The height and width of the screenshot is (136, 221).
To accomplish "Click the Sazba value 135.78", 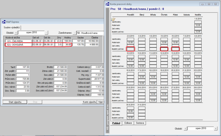I will pyautogui.click(x=78, y=44).
